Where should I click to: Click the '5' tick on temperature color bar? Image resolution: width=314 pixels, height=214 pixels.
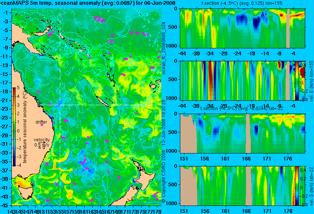click(x=18, y=87)
